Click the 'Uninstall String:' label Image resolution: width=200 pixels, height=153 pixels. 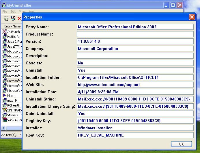(x=41, y=99)
